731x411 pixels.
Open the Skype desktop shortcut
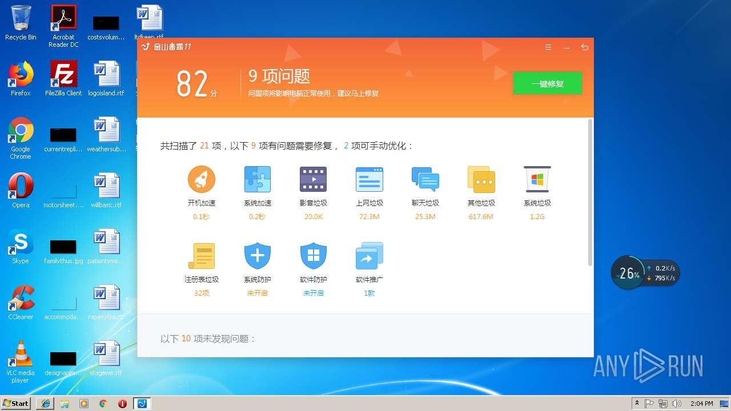pyautogui.click(x=21, y=246)
